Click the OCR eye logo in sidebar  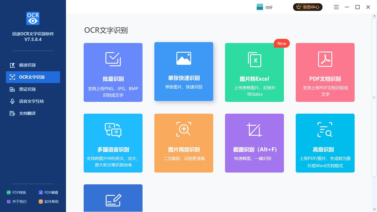pos(33,18)
